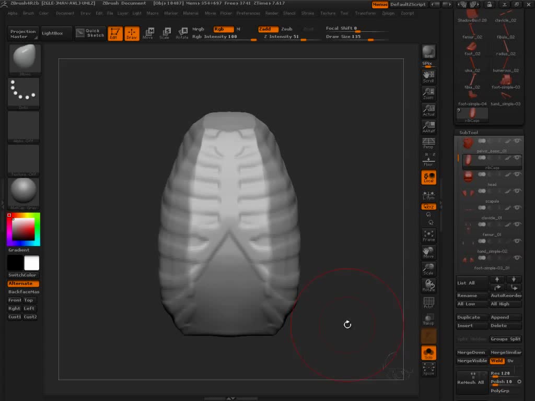Open the Alpha selector
This screenshot has width=535, height=401.
click(24, 126)
